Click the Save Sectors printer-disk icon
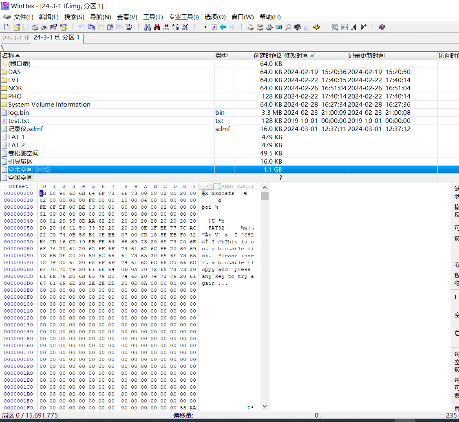 pos(35,27)
